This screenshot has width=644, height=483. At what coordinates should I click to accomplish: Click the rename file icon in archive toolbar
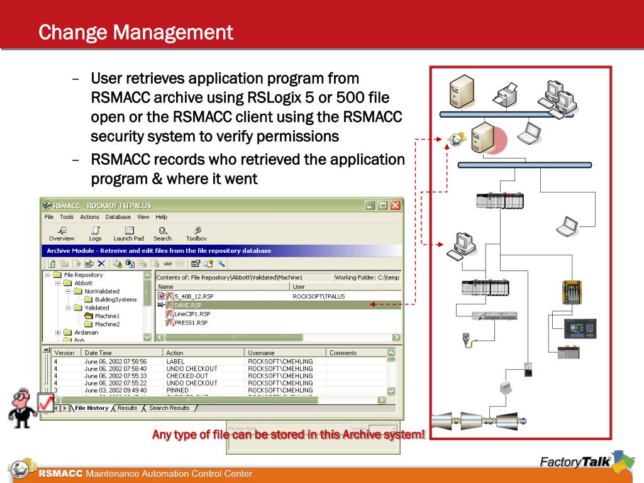tap(89, 264)
